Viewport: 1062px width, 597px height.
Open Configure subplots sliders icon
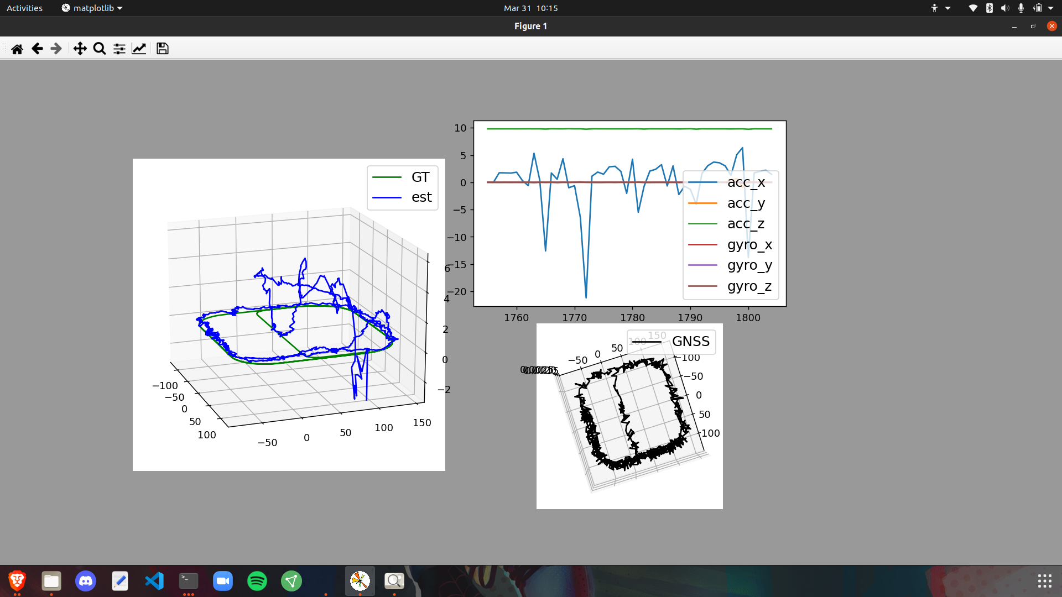(x=119, y=49)
